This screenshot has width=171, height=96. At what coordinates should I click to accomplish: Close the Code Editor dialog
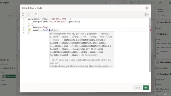click(147, 8)
